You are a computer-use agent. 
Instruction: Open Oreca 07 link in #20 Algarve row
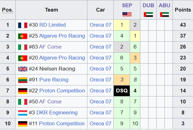[101, 58]
